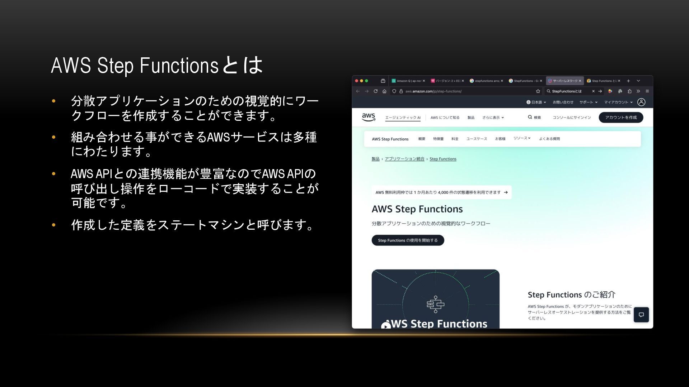Switch to the Amazon Q browser tab
The height and width of the screenshot is (387, 689).
pyautogui.click(x=407, y=81)
